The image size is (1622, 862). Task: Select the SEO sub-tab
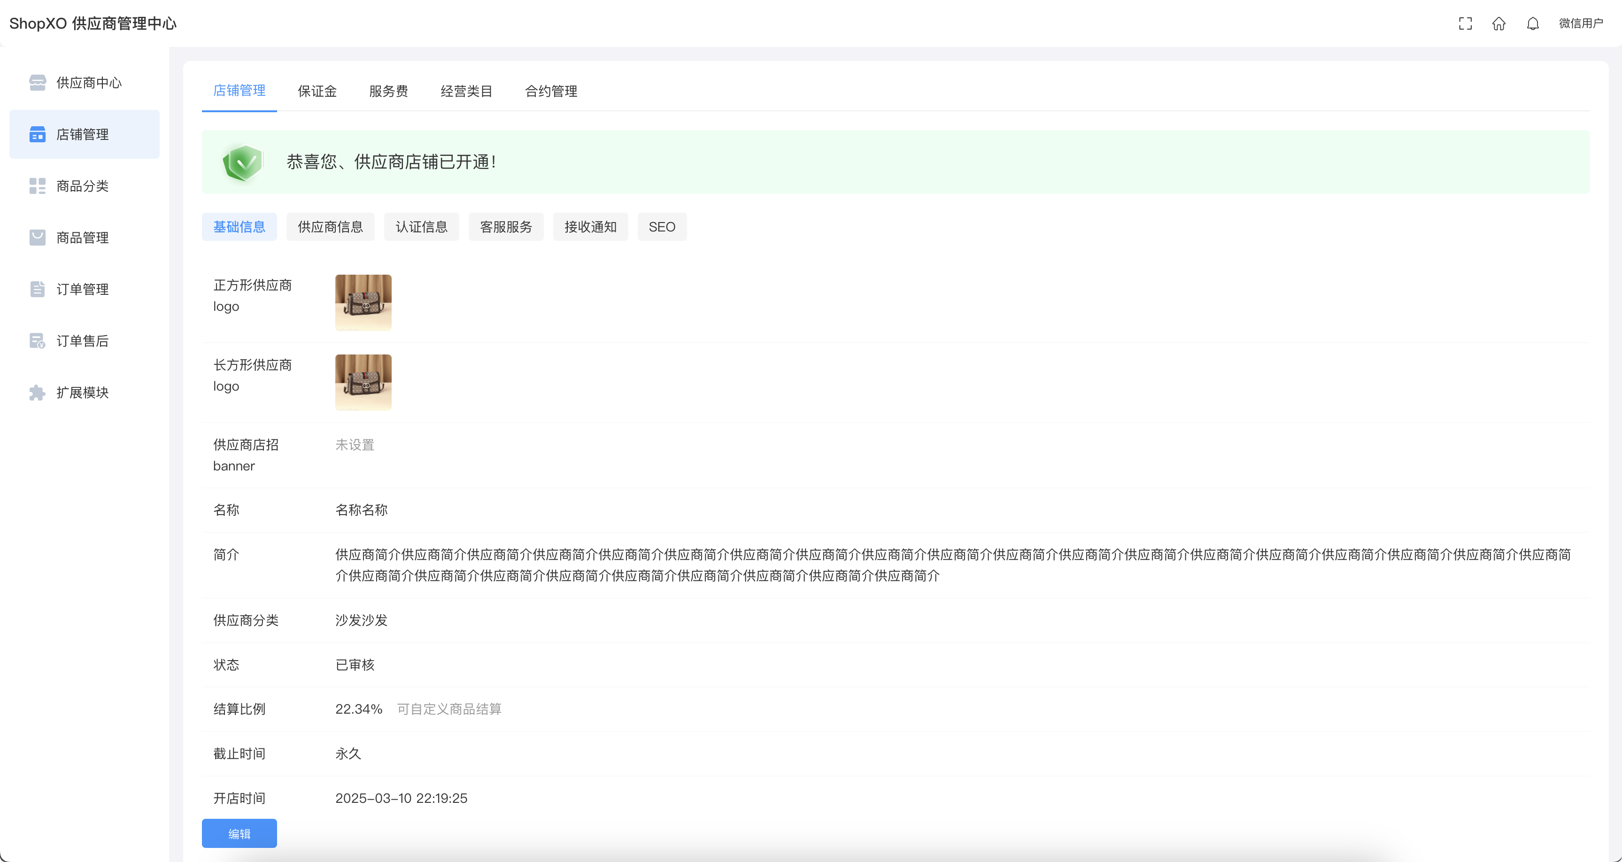(x=661, y=227)
